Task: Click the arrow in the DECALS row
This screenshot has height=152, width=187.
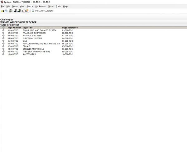Action: point(3,46)
